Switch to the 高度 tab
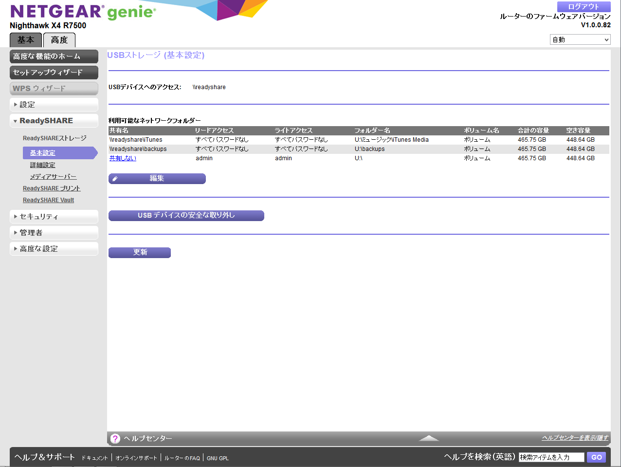The height and width of the screenshot is (467, 621). 59,40
